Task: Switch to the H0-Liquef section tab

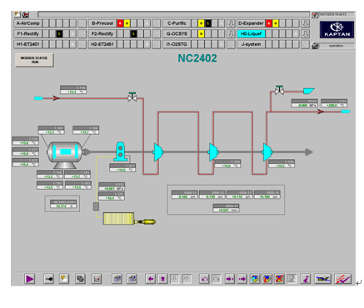Action: 251,34
